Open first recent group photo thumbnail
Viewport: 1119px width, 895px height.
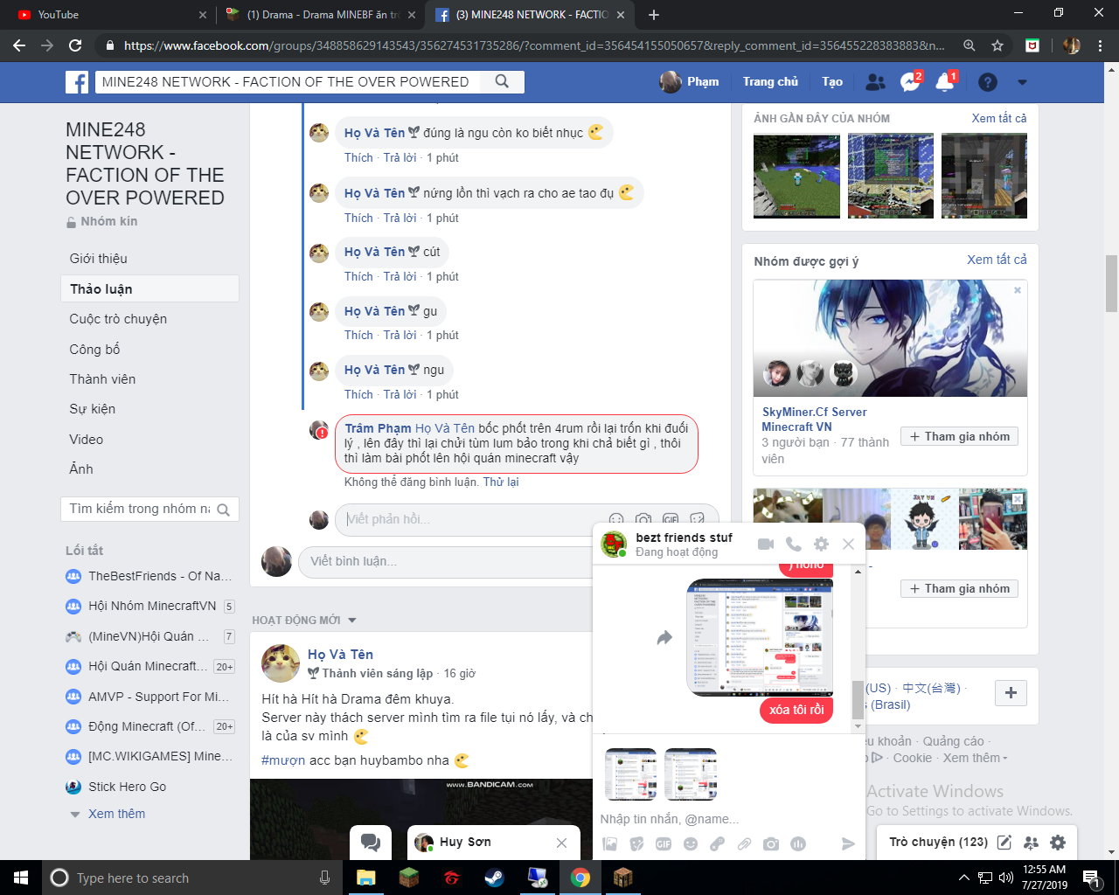pos(796,176)
